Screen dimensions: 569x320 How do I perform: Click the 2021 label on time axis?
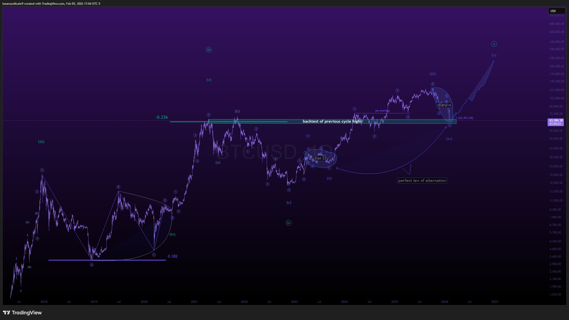[194, 302]
